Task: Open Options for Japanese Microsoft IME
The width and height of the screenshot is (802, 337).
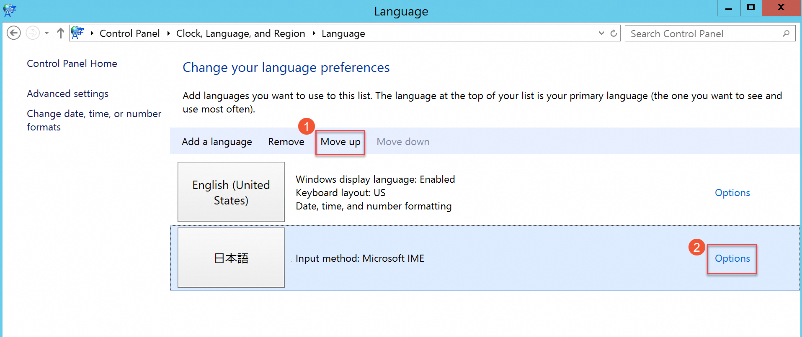Action: tap(732, 258)
